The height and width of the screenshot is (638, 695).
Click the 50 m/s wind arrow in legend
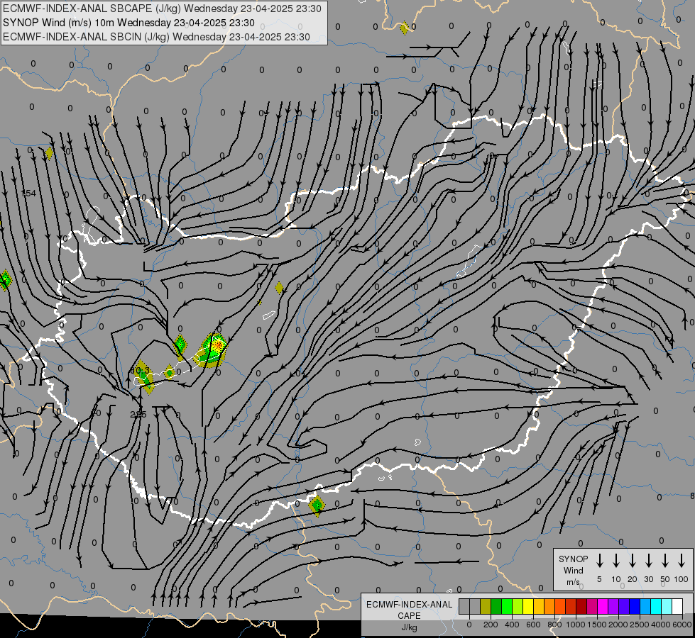[665, 561]
